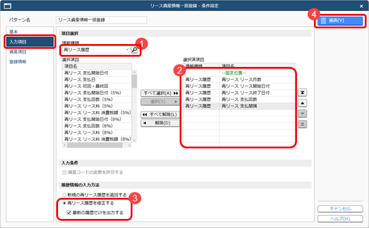369x228 pixels.
Task: Expand the 再リース履歴 information type dropdown
Action: coord(127,49)
